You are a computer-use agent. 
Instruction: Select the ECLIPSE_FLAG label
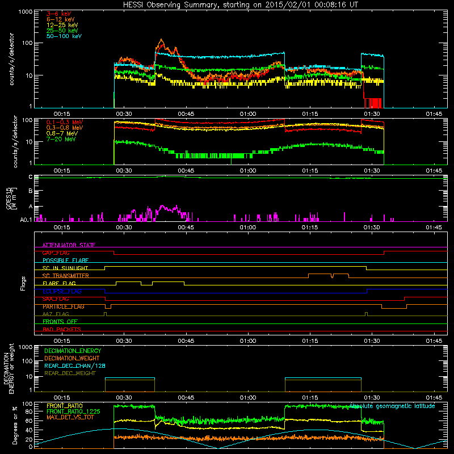(x=62, y=291)
